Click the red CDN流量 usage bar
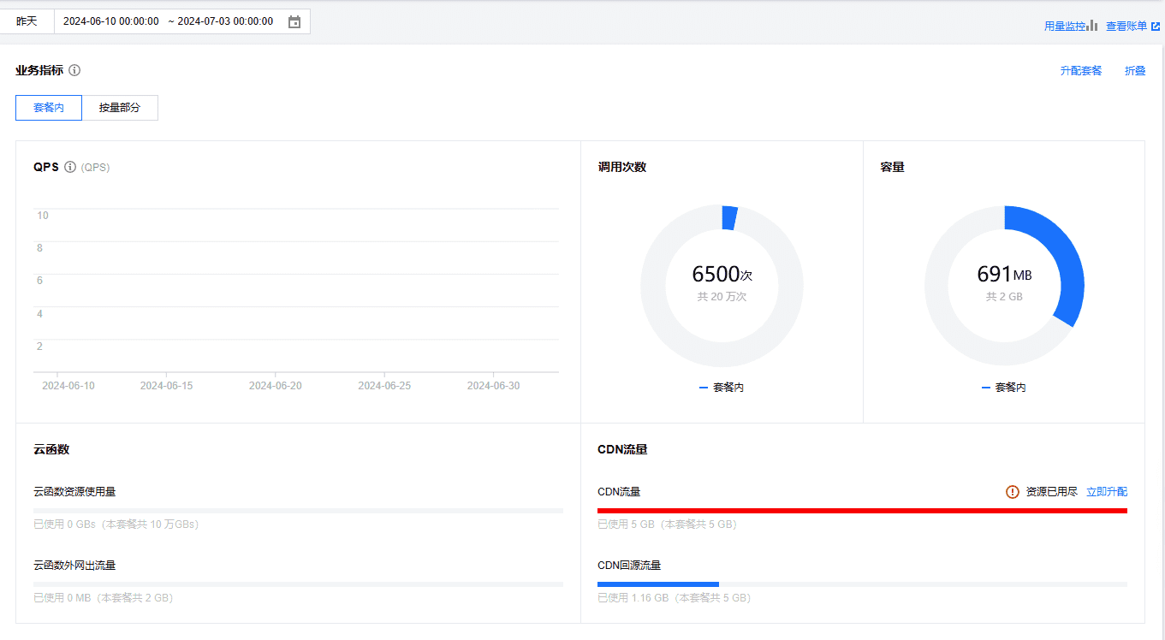This screenshot has height=640, width=1165. pyautogui.click(x=862, y=511)
